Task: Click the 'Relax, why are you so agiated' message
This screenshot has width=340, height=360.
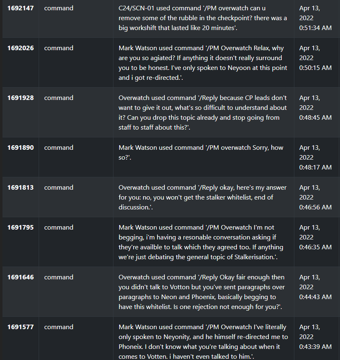Action: [203, 63]
